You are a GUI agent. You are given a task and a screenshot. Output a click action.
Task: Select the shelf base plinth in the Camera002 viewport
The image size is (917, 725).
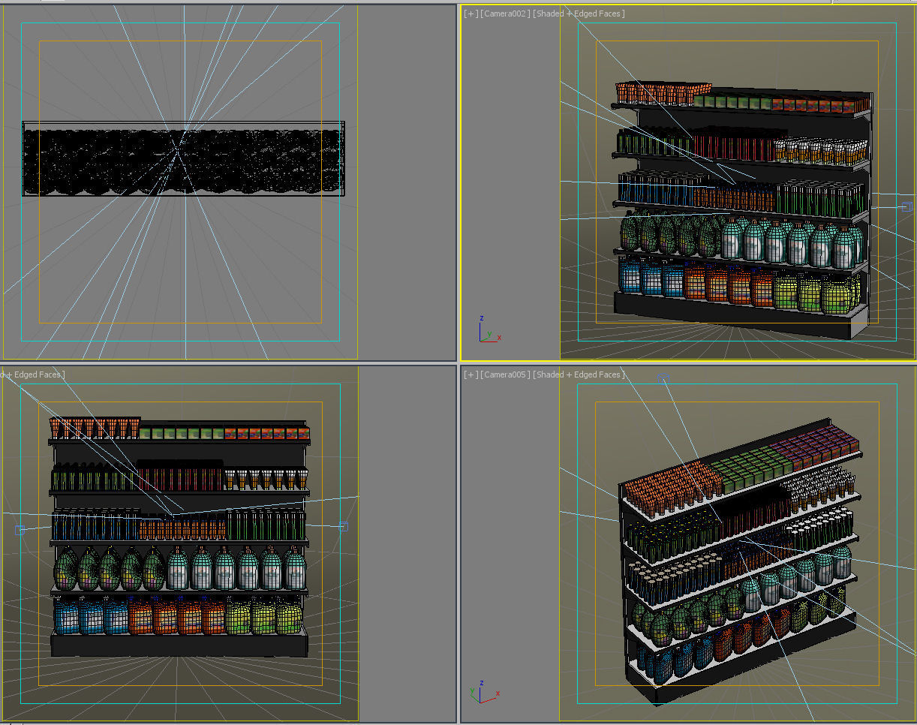click(742, 317)
